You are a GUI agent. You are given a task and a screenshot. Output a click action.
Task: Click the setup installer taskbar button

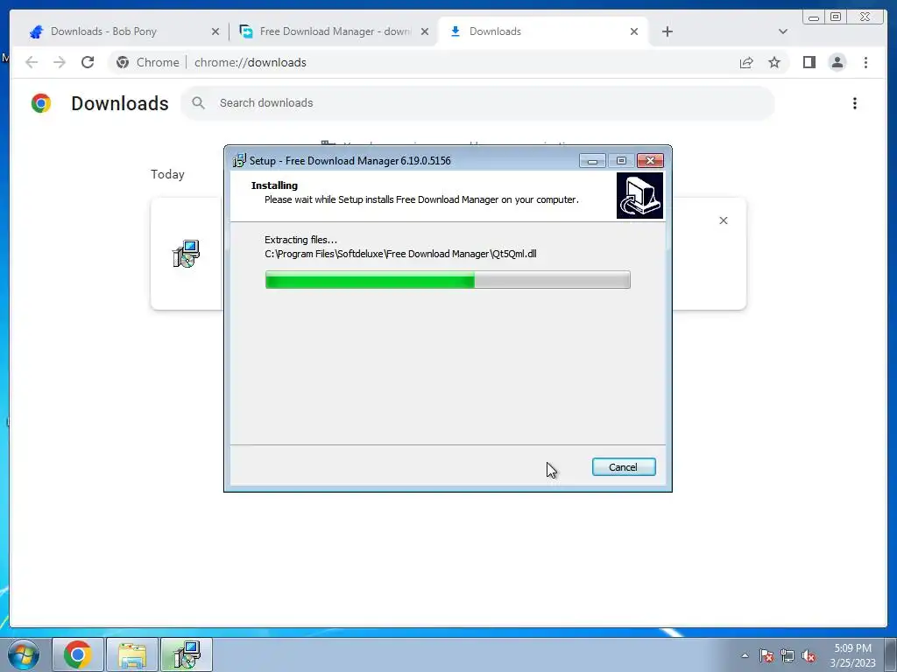coord(187,654)
